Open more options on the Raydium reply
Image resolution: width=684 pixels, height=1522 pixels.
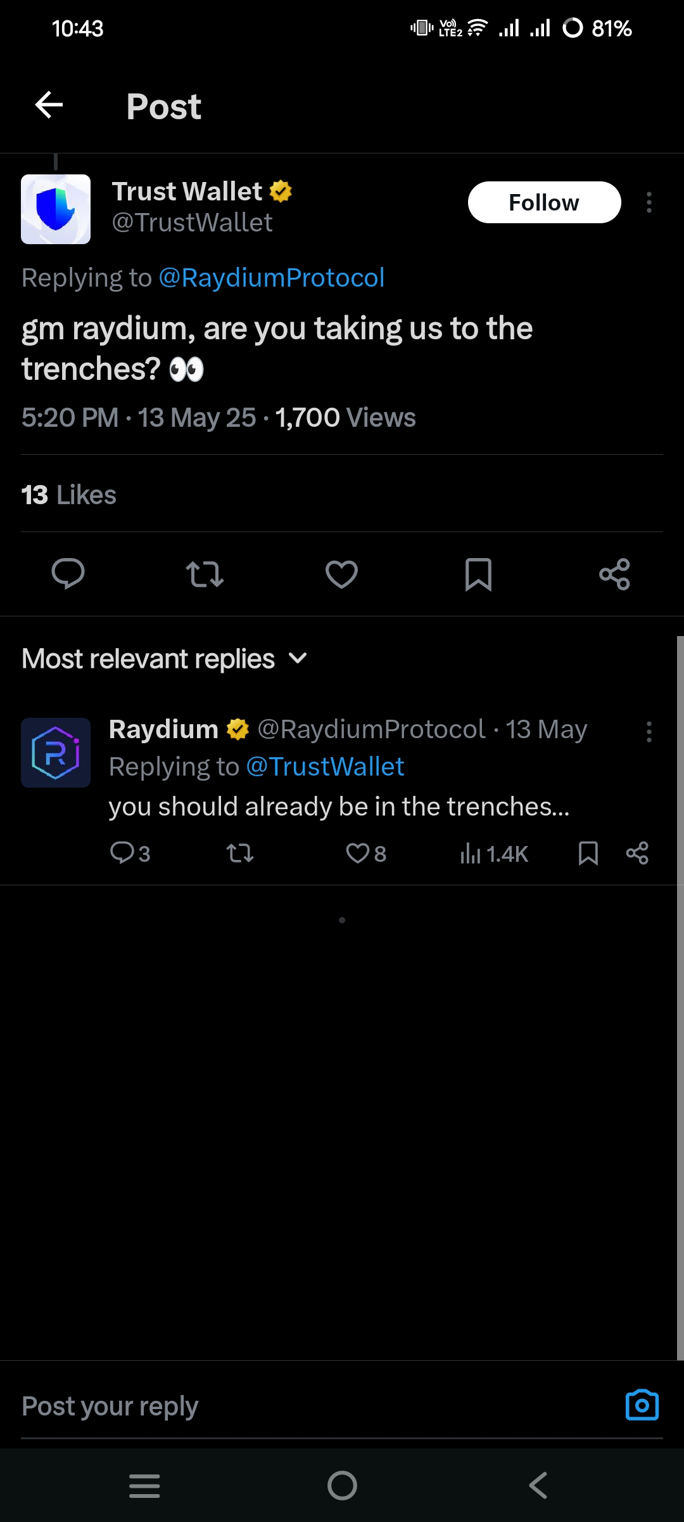[x=649, y=732]
